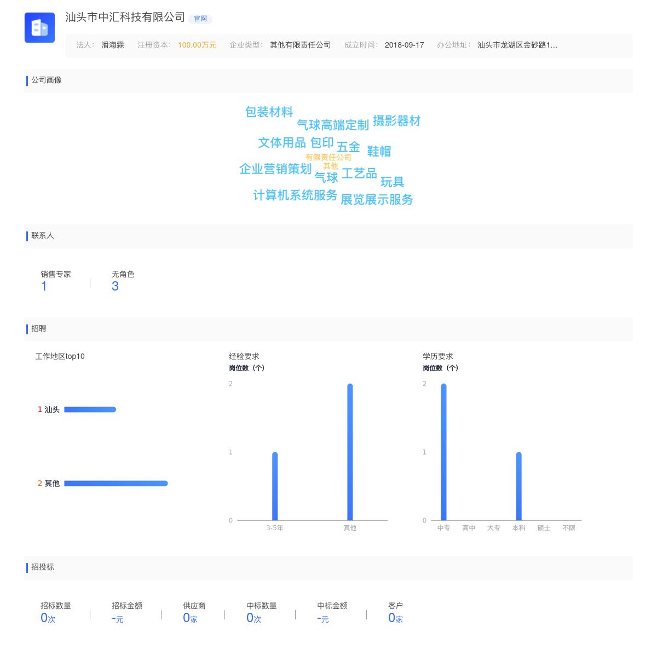The image size is (657, 650).
Task: Click the 玩具 tag in word cloud
Action: [392, 182]
